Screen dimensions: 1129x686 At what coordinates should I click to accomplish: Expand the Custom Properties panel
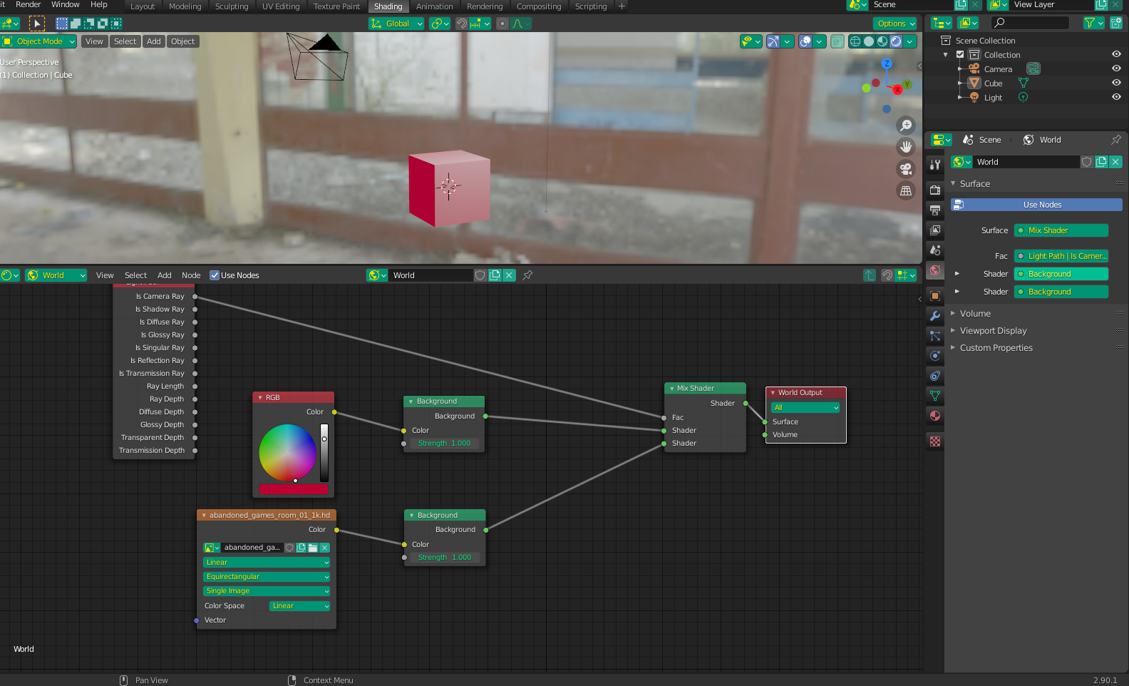(x=996, y=348)
